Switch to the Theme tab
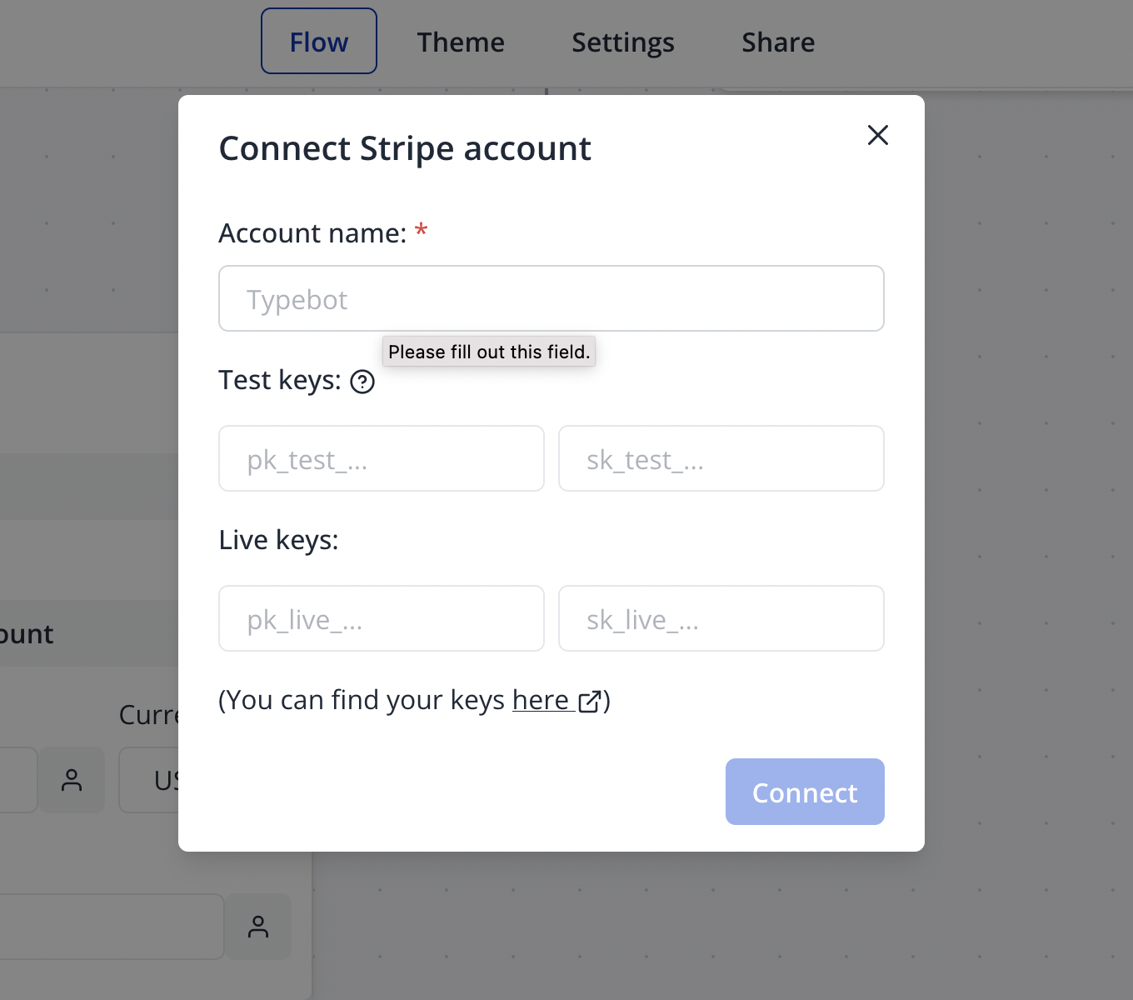The width and height of the screenshot is (1133, 1000). [461, 42]
